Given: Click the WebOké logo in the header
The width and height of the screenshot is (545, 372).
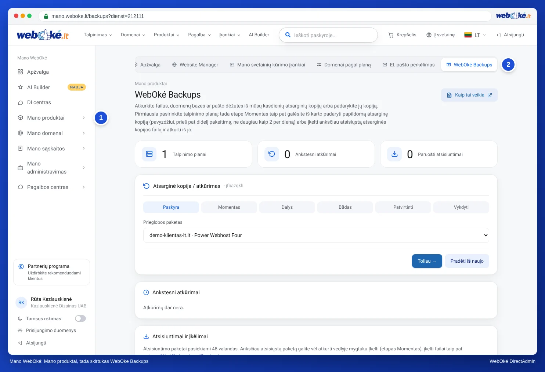Looking at the screenshot, I should point(43,35).
